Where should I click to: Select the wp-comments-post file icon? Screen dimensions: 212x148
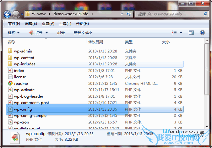tap(10, 103)
